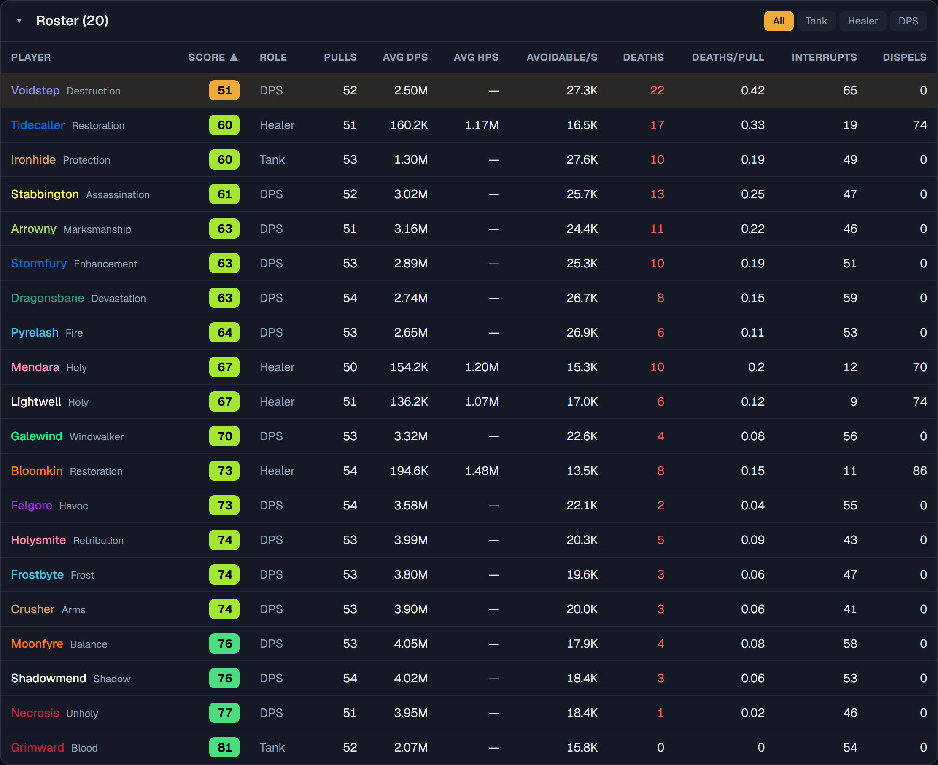Sort by ROLE column header
Viewport: 938px width, 765px height.
(x=273, y=57)
